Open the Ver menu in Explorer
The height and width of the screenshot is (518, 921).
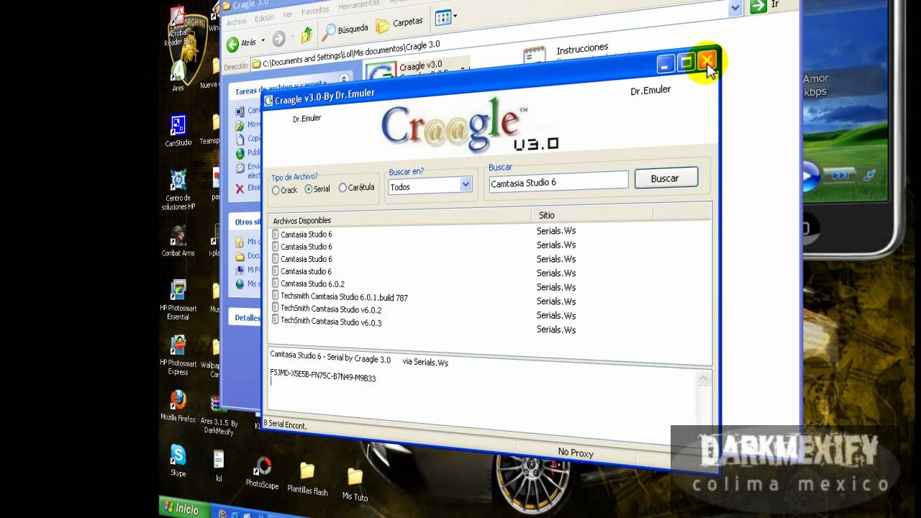(x=288, y=14)
